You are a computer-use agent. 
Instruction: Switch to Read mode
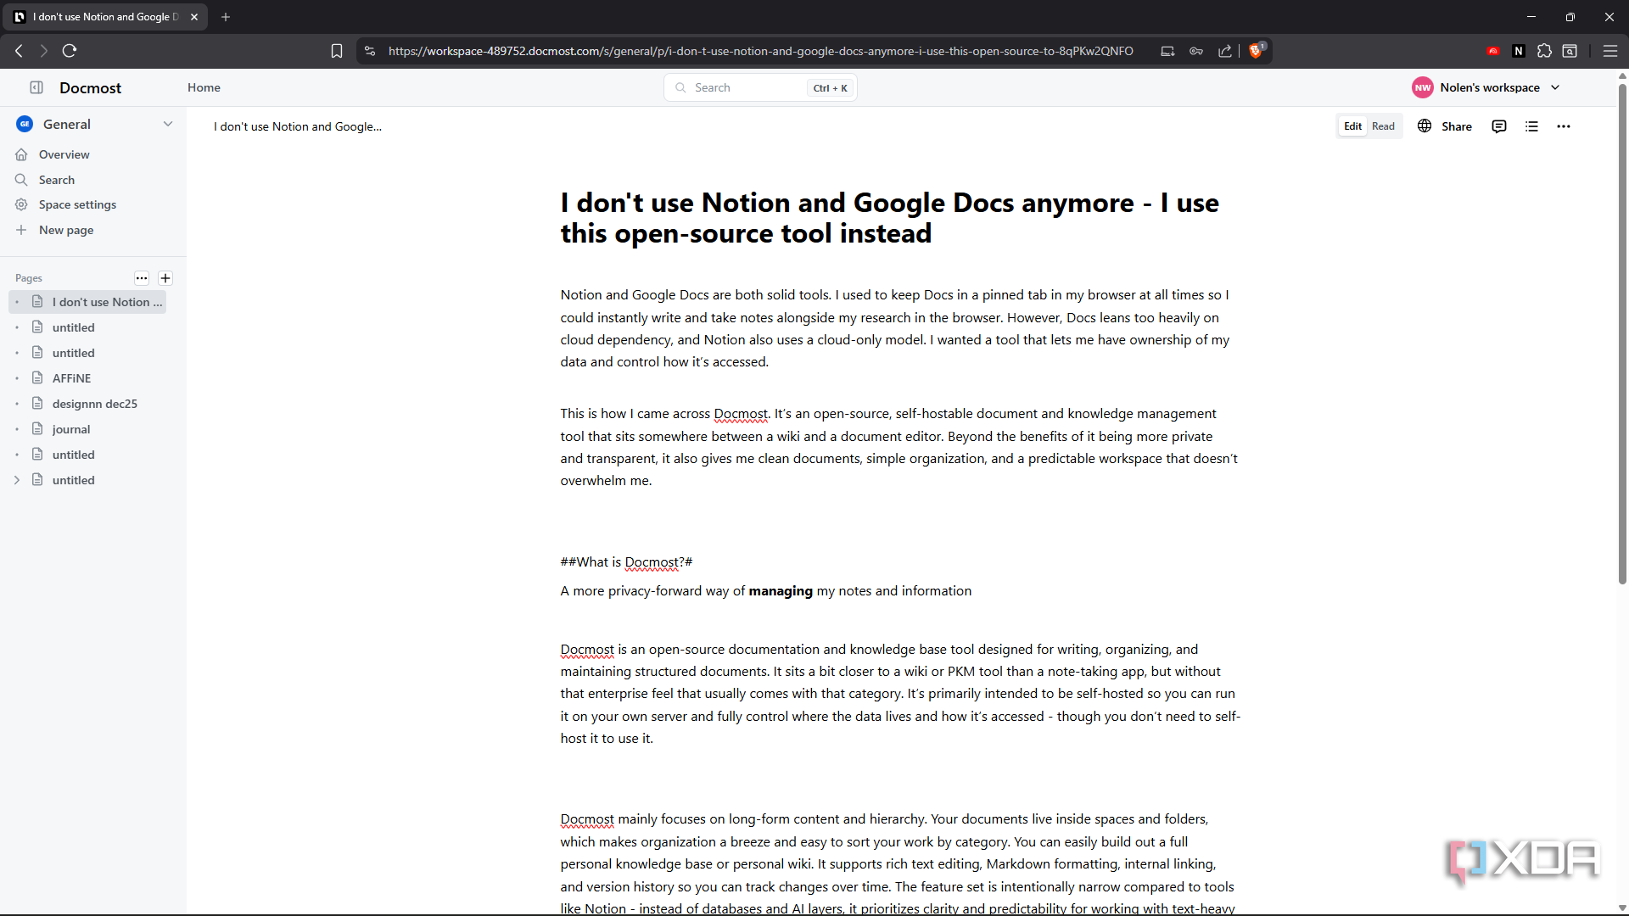click(1383, 126)
